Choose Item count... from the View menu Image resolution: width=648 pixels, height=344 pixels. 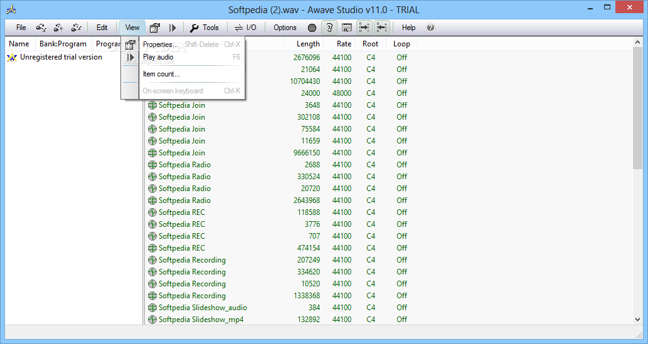coord(192,75)
